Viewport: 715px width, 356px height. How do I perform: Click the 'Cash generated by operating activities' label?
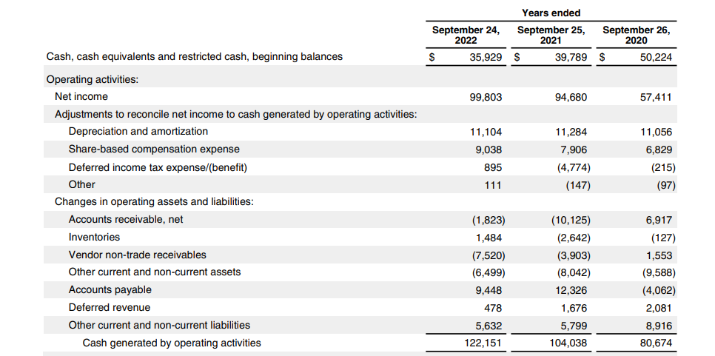pyautogui.click(x=172, y=343)
